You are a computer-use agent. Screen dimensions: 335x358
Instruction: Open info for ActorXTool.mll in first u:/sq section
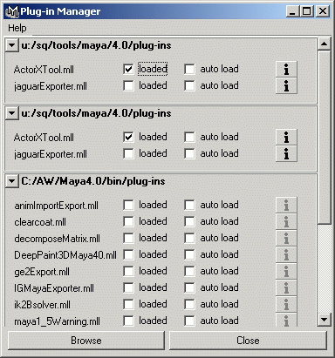click(x=286, y=69)
